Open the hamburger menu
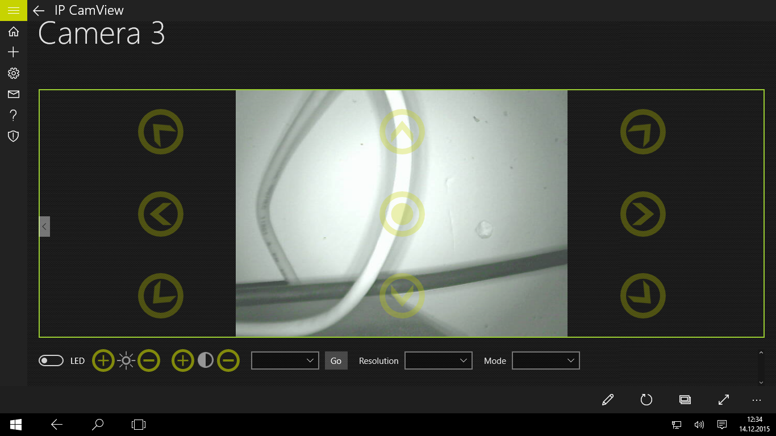The height and width of the screenshot is (436, 776). coord(14,10)
